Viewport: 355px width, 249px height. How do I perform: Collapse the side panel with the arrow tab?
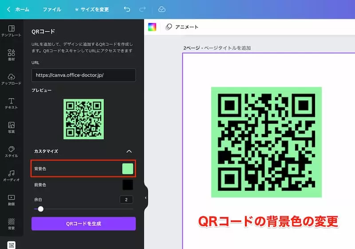(146, 198)
